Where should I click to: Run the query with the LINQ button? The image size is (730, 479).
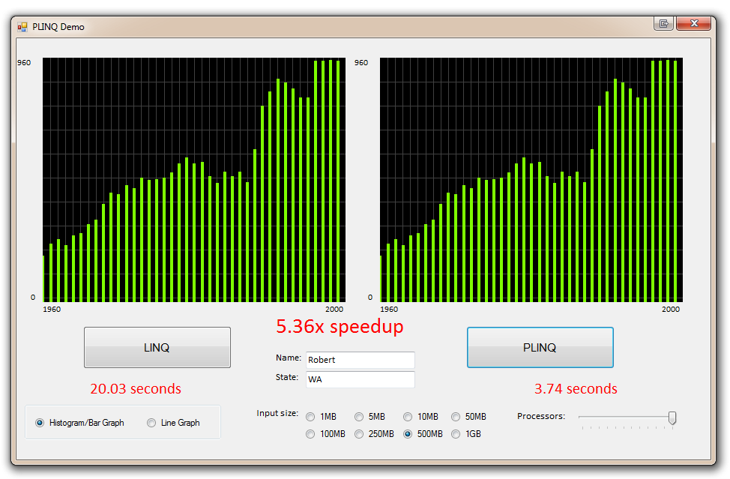pyautogui.click(x=157, y=347)
